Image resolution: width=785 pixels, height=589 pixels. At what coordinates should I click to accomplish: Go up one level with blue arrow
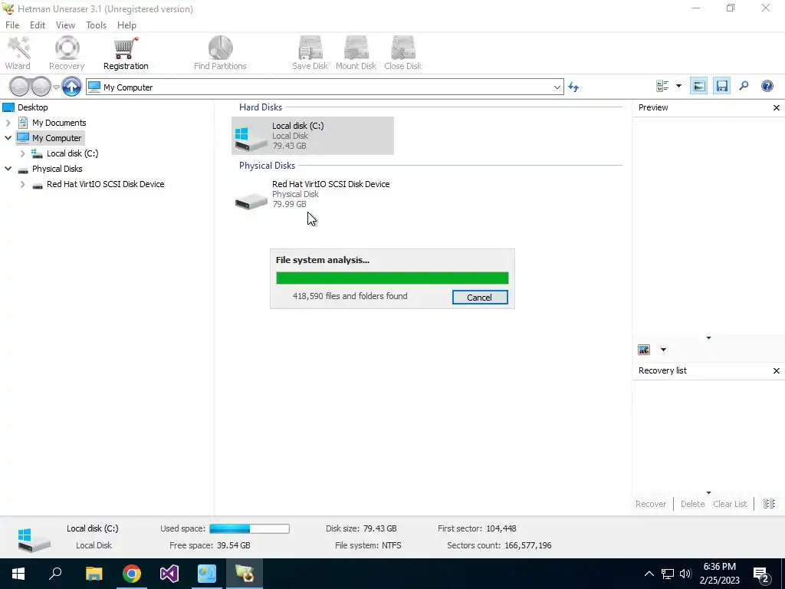pos(71,87)
